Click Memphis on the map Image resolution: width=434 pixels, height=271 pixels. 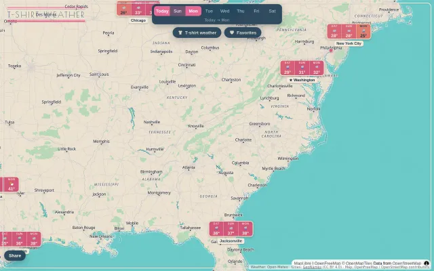(x=101, y=142)
